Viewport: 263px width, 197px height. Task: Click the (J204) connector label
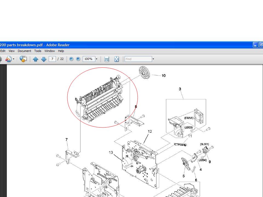point(202,160)
